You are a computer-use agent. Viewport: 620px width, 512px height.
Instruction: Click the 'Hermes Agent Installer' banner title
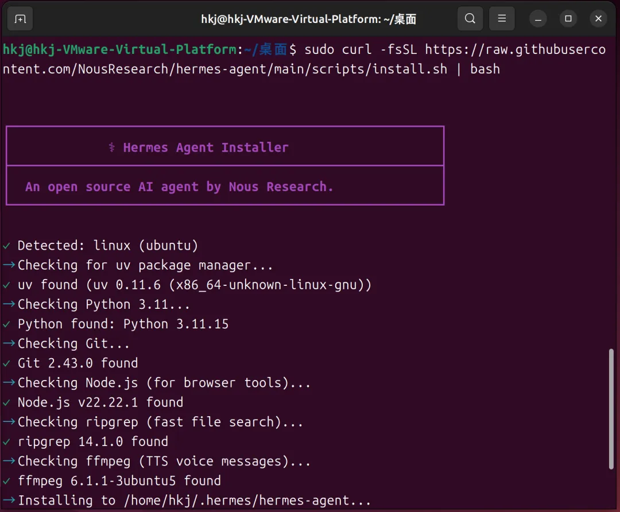coord(206,148)
